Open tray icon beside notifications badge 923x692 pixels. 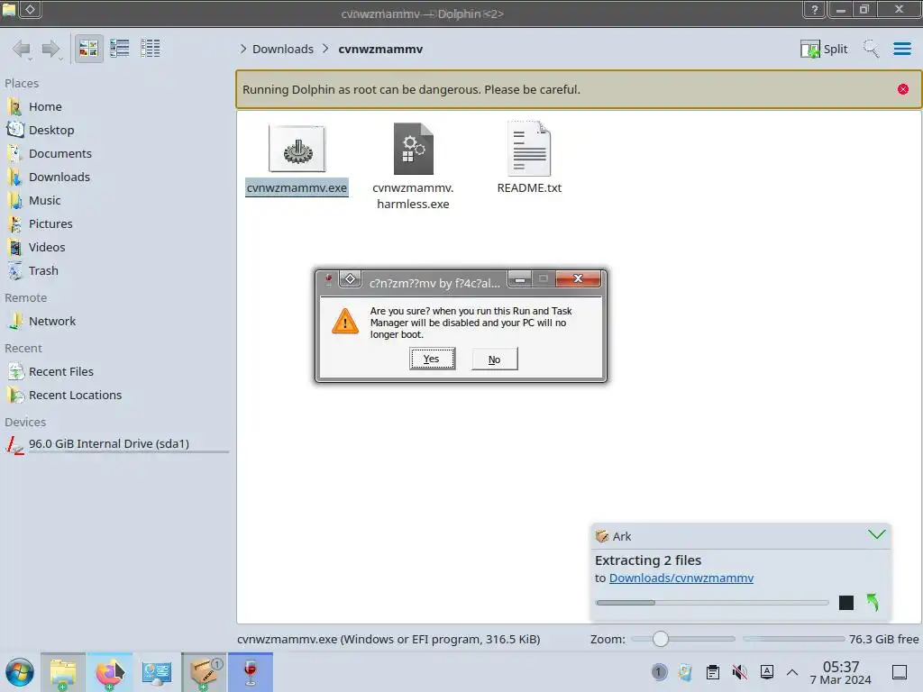tap(685, 672)
